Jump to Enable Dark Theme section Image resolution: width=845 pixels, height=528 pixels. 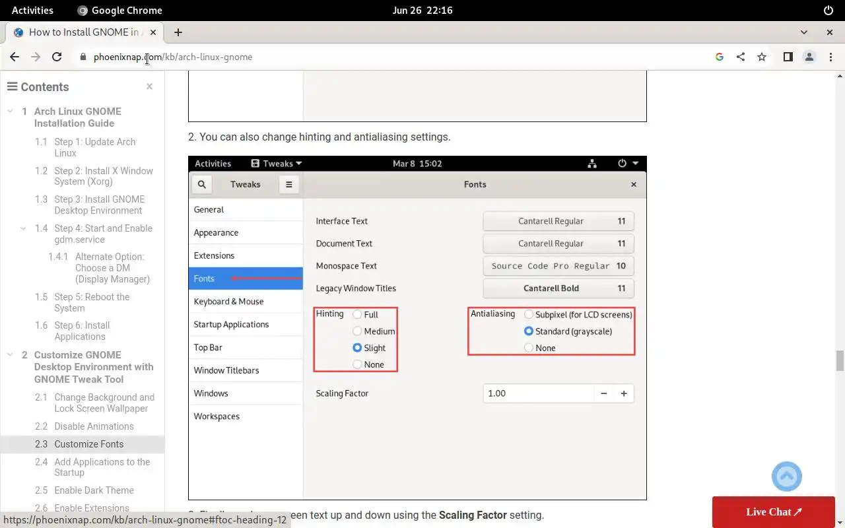point(94,490)
